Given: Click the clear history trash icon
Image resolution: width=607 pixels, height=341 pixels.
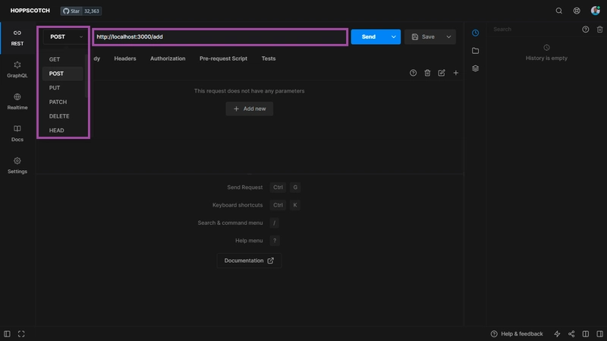Looking at the screenshot, I should tap(599, 30).
